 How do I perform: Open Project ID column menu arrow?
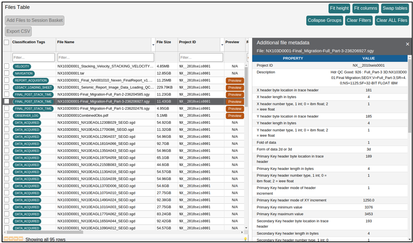point(222,45)
